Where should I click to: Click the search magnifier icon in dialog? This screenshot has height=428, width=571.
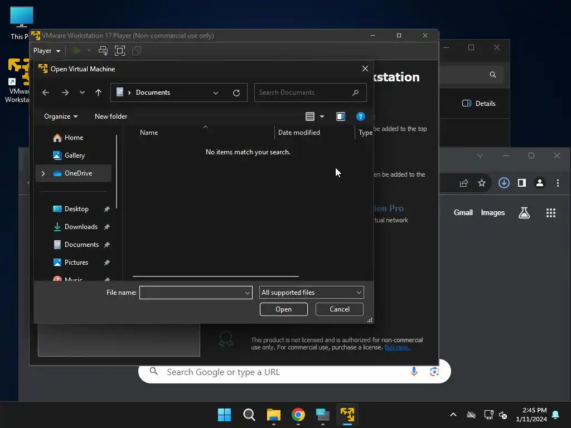pos(355,93)
